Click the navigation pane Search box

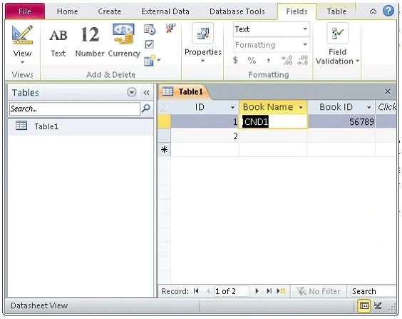click(75, 108)
